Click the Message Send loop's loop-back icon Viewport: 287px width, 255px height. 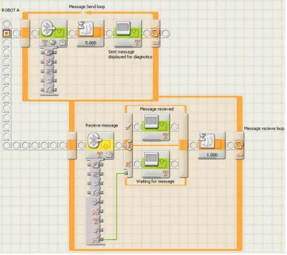pos(155,33)
